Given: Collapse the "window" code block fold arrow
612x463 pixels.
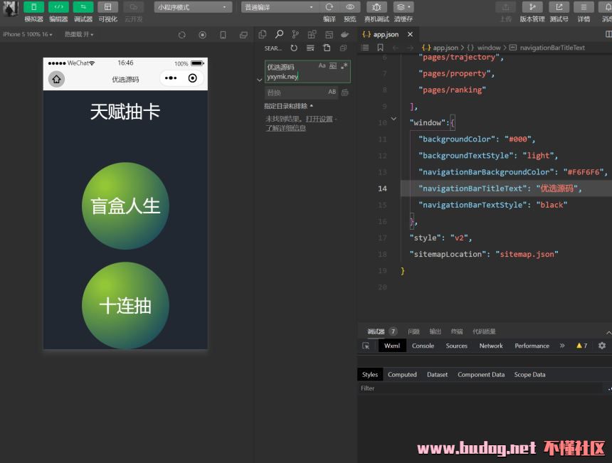Looking at the screenshot, I should pos(394,119).
